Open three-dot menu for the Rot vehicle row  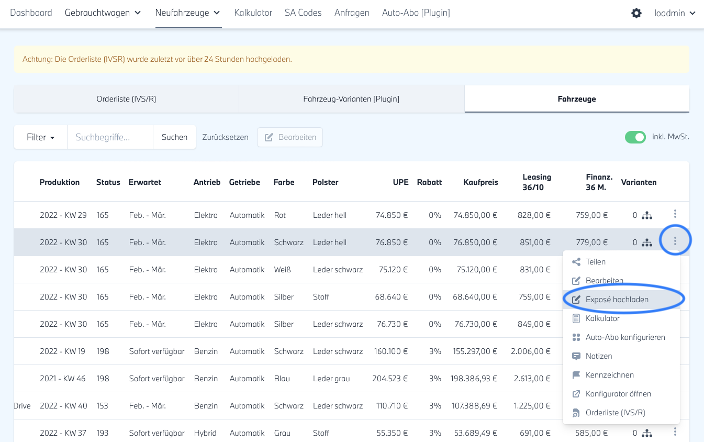(675, 214)
